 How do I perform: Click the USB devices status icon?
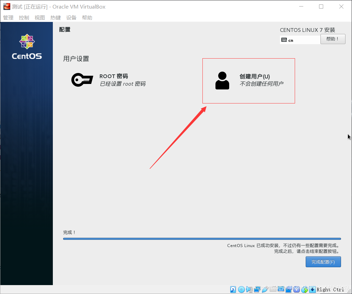click(265, 289)
